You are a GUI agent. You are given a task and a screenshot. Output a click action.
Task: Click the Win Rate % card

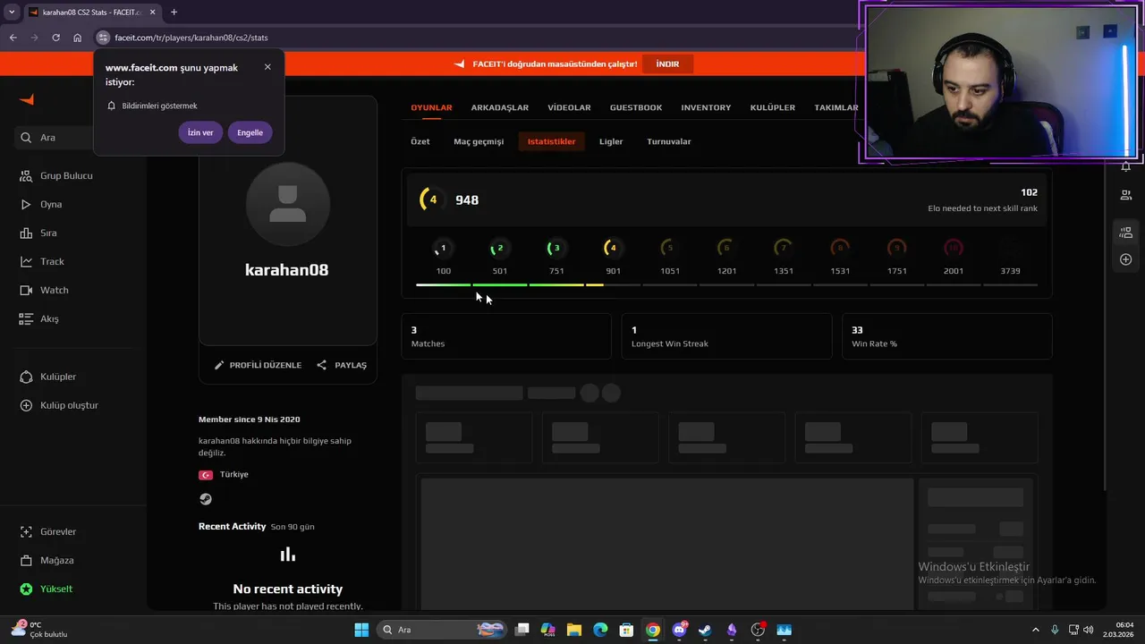(946, 336)
